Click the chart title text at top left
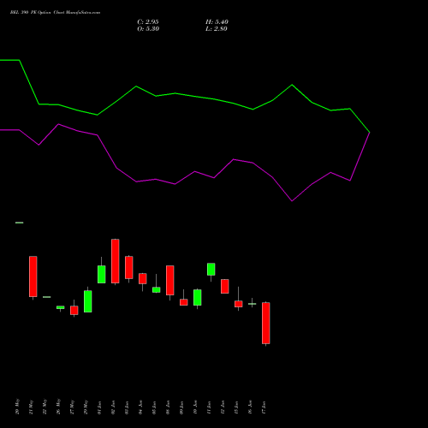Screen dimensions: 428x428 tap(55, 13)
